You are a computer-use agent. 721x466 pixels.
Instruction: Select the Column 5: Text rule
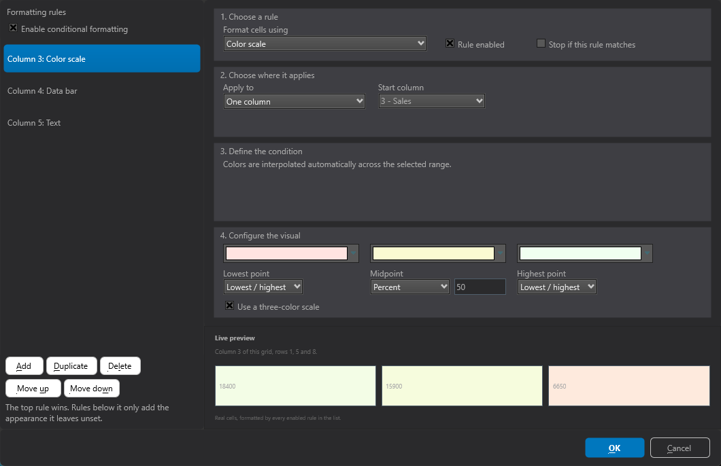point(102,122)
